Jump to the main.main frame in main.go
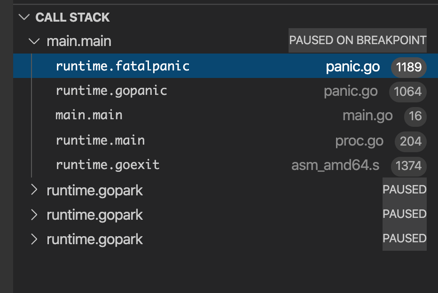The height and width of the screenshot is (293, 438). point(89,115)
